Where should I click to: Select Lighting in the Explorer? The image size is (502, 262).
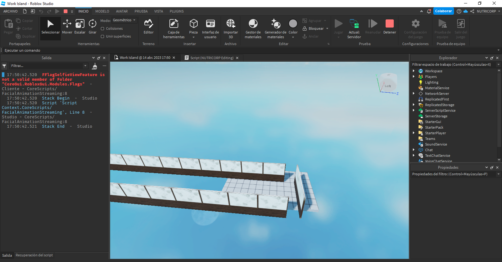pos(432,82)
